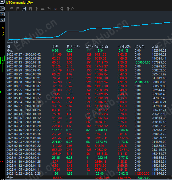Open the 备 notes tab
This screenshot has height=180, width=172.
click(x=62, y=9)
